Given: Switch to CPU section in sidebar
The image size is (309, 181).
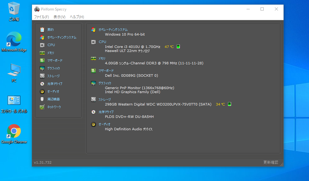Looking at the screenshot, I should tap(51, 45).
